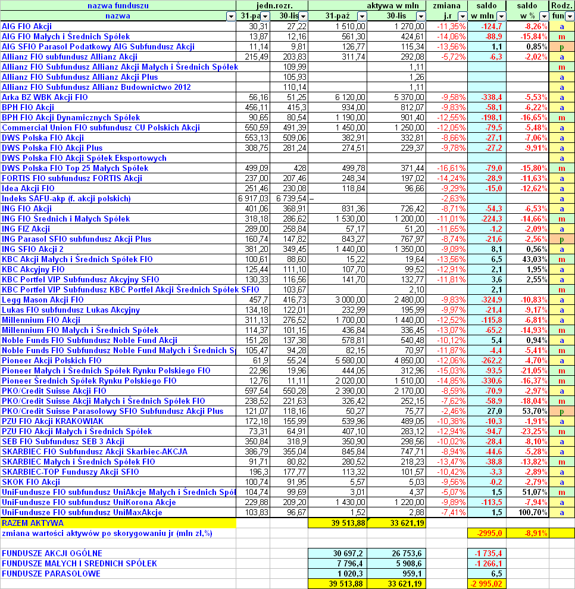Open filter dropdown for saldo w % column

543,16
